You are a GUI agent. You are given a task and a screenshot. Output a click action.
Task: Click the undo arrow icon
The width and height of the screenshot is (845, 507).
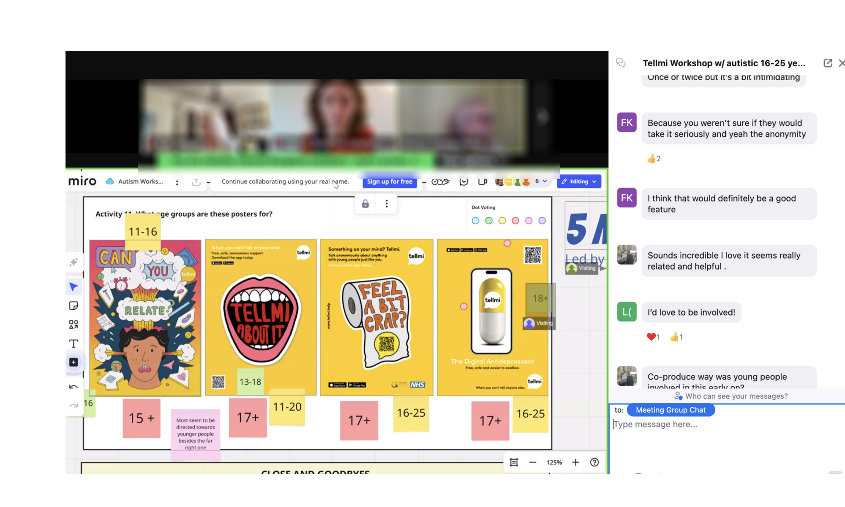pos(74,387)
